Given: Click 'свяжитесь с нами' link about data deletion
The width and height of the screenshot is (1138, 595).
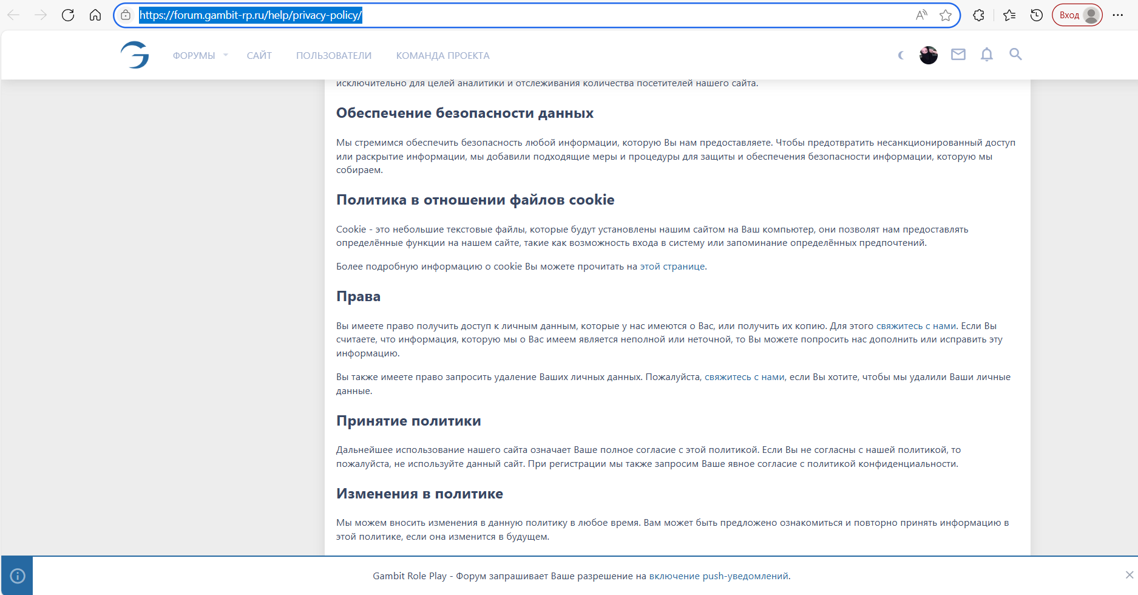Looking at the screenshot, I should point(744,377).
